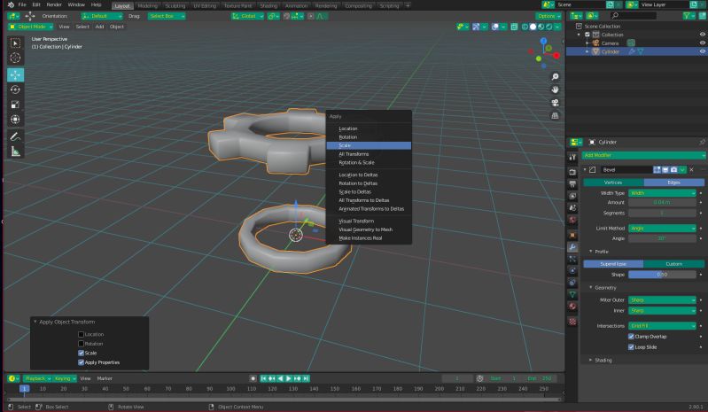
Task: Open the Add Modifier dropdown
Action: point(643,155)
